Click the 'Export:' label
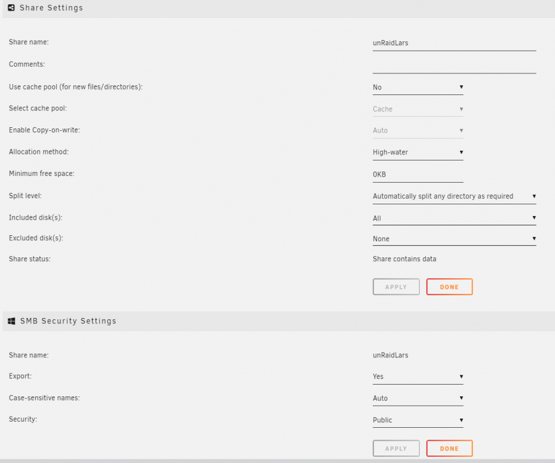555x463 pixels. (20, 377)
